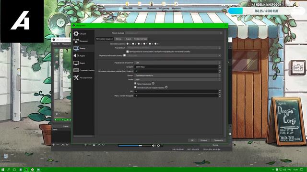Move the scene up with arrow icon
Image resolution: width=307 pixels, height=172 pixels.
click(63, 145)
